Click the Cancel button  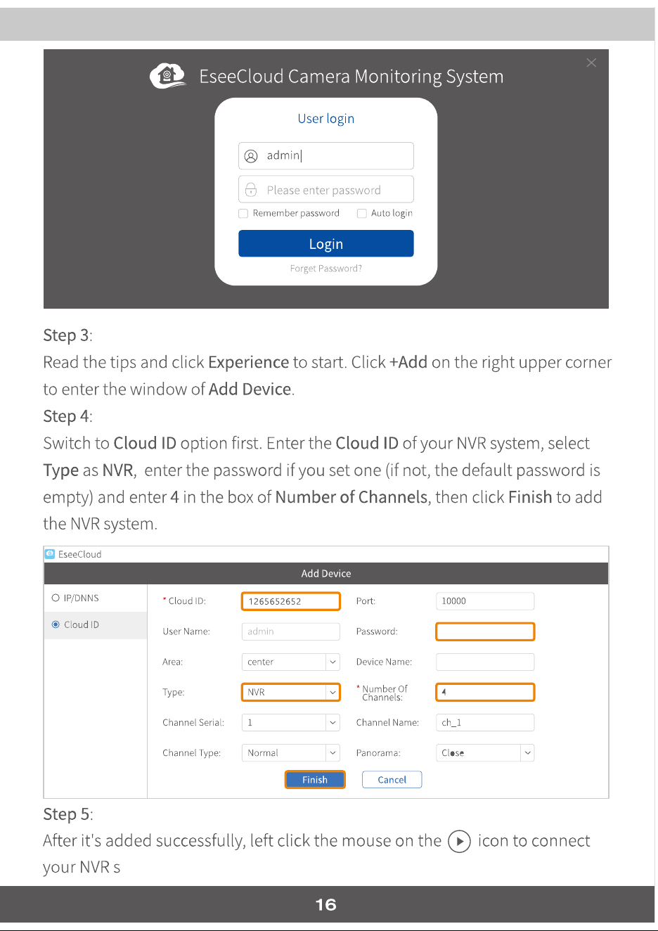click(x=392, y=780)
